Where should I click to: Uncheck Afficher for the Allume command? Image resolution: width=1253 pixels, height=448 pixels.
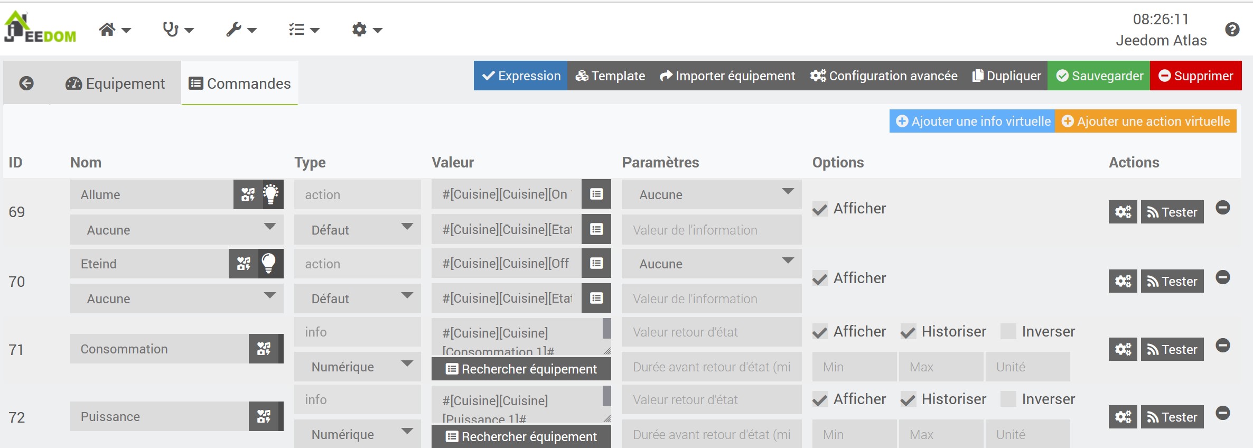tap(820, 209)
